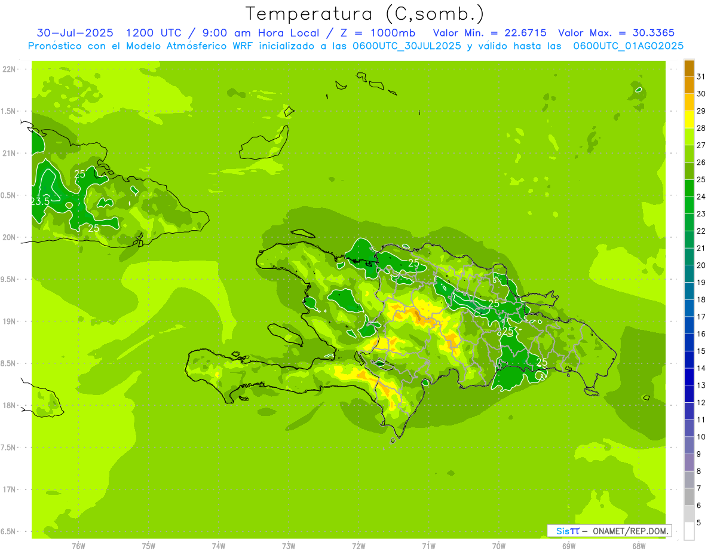The width and height of the screenshot is (717, 554).
Task: Select the 17N latitude axis label
Action: point(10,489)
